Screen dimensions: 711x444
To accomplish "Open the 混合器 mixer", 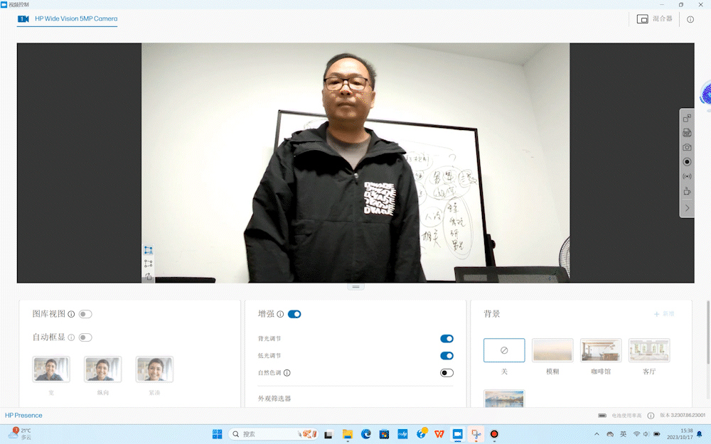I will click(655, 19).
